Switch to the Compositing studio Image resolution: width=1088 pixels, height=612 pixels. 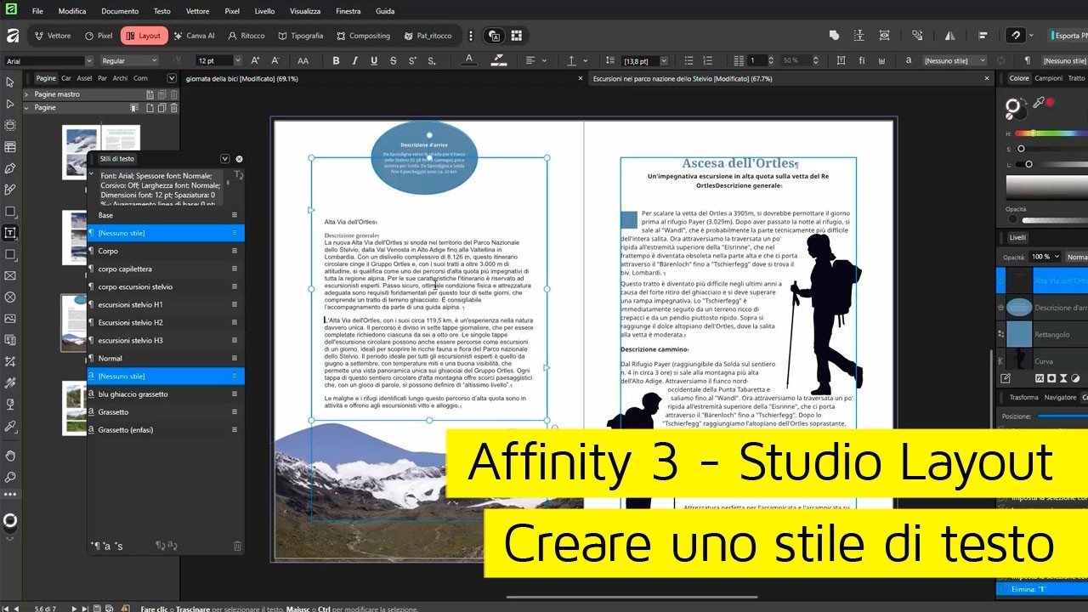pyautogui.click(x=363, y=36)
